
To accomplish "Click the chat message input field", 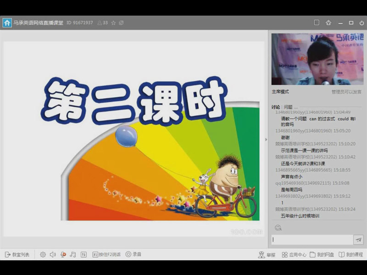I will point(311,240).
